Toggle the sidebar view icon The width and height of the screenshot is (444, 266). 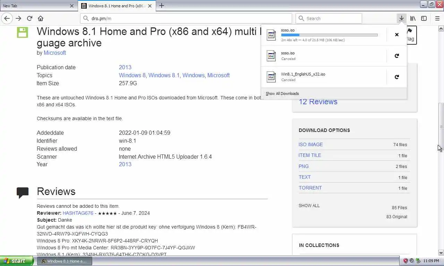point(424,18)
